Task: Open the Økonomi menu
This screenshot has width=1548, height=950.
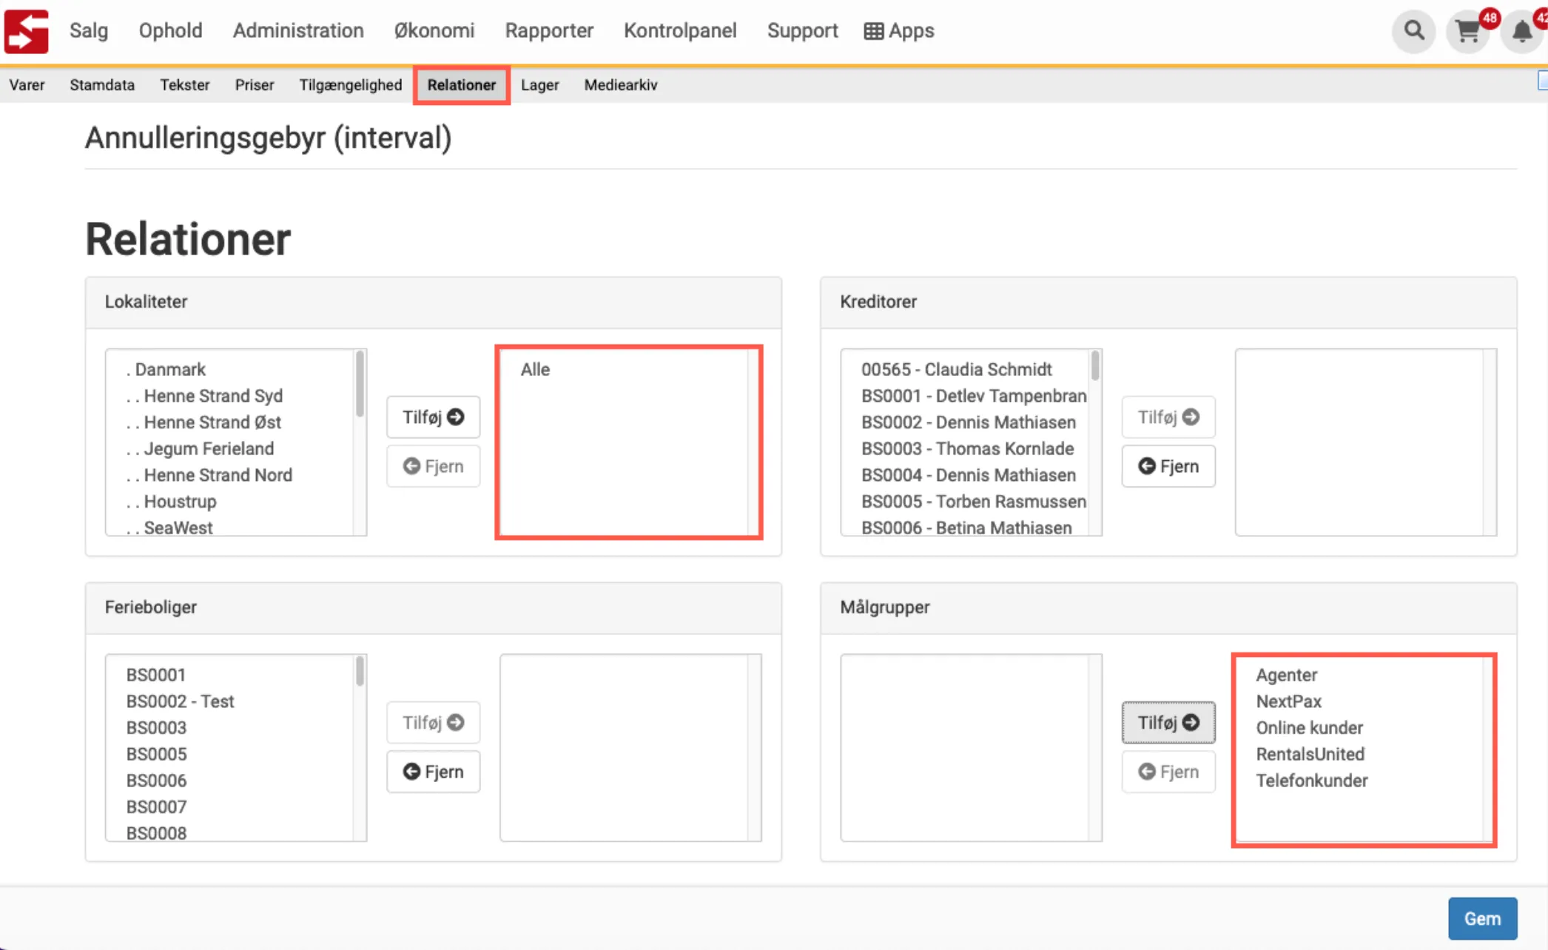Action: [434, 31]
